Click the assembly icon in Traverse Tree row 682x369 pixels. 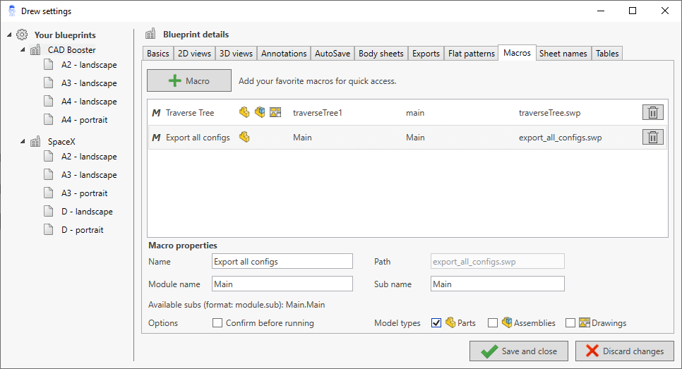[x=260, y=112]
